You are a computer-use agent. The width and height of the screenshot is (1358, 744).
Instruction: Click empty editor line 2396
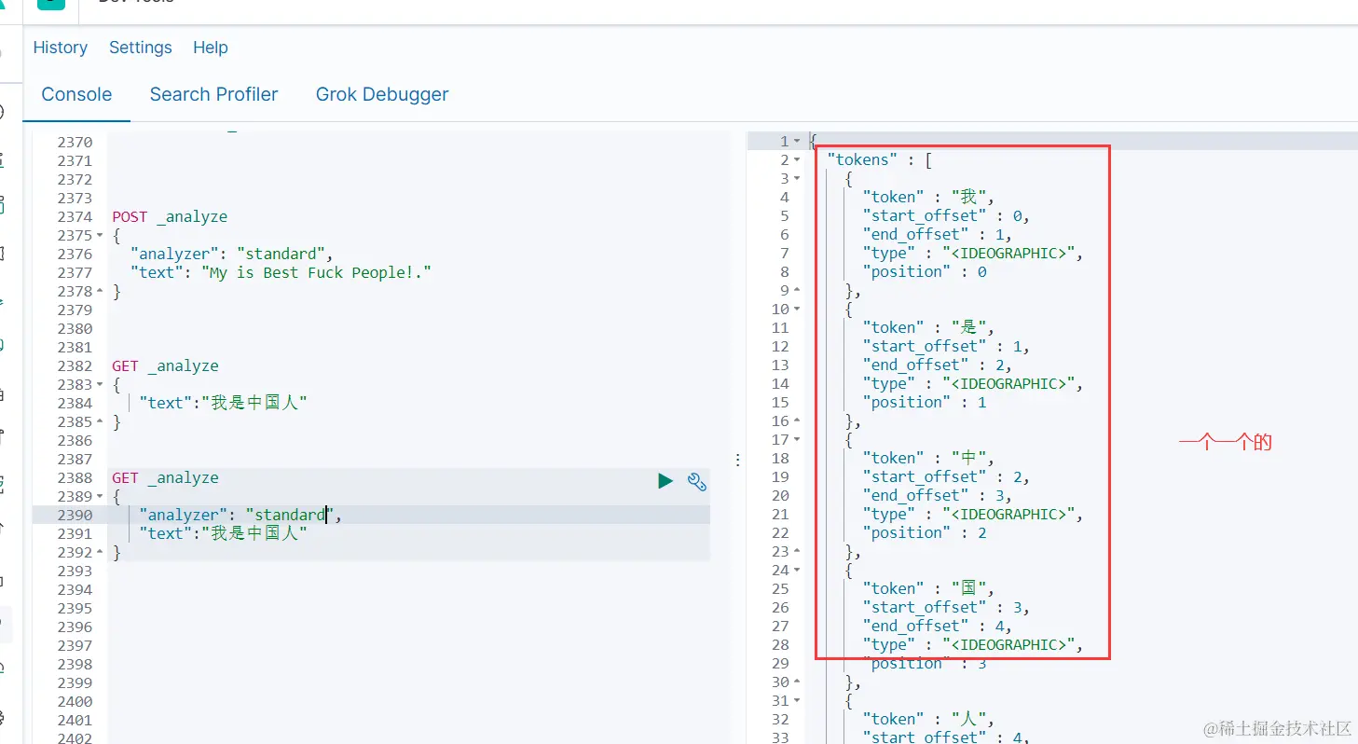coord(408,627)
